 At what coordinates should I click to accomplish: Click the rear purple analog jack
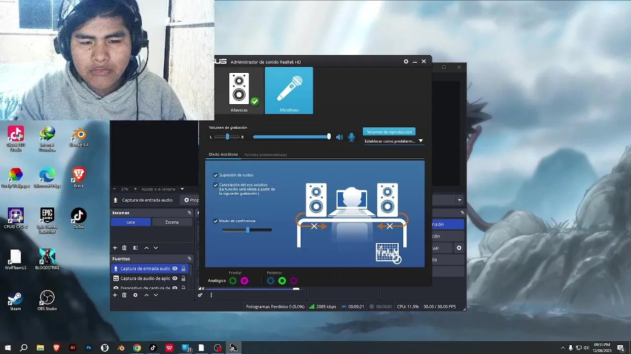tap(294, 281)
